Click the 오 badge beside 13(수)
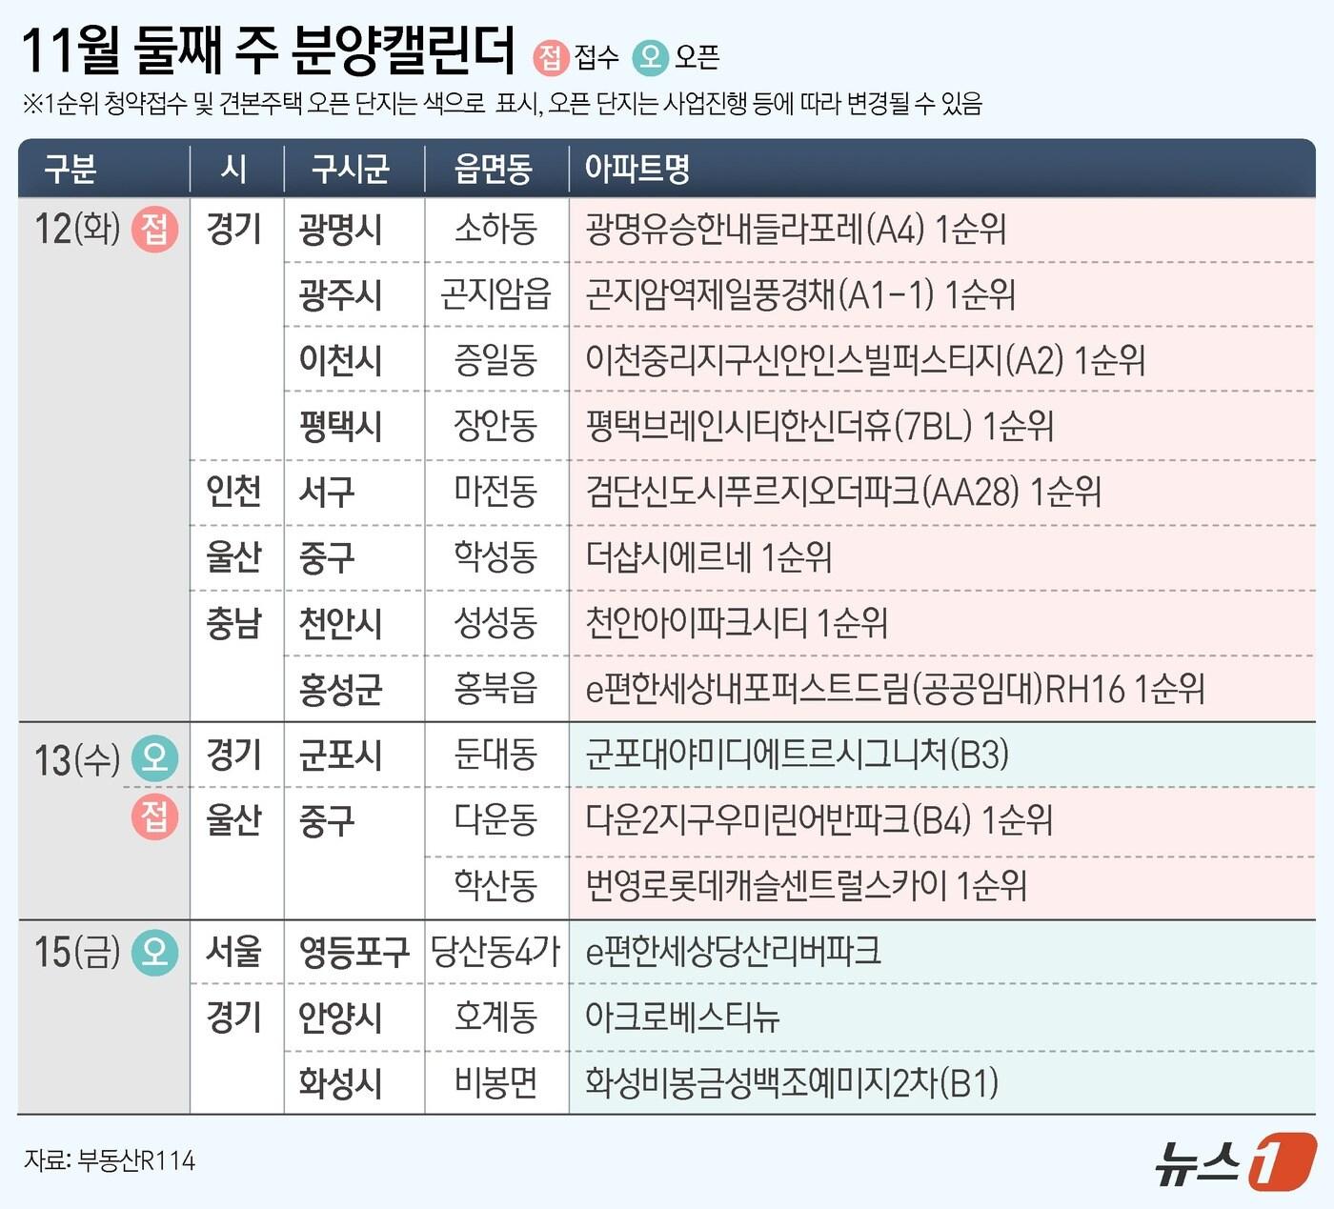This screenshot has height=1209, width=1334. pyautogui.click(x=154, y=758)
